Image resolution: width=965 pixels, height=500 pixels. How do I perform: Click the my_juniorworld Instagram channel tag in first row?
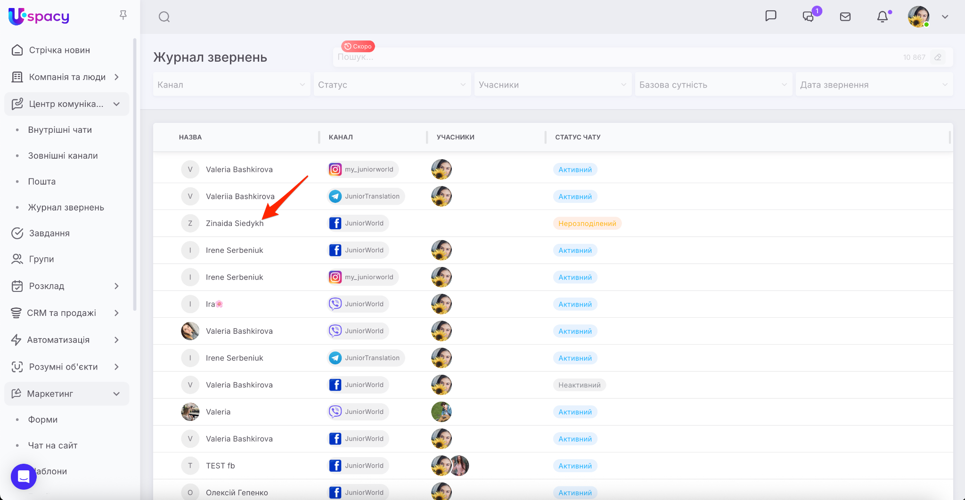point(363,169)
